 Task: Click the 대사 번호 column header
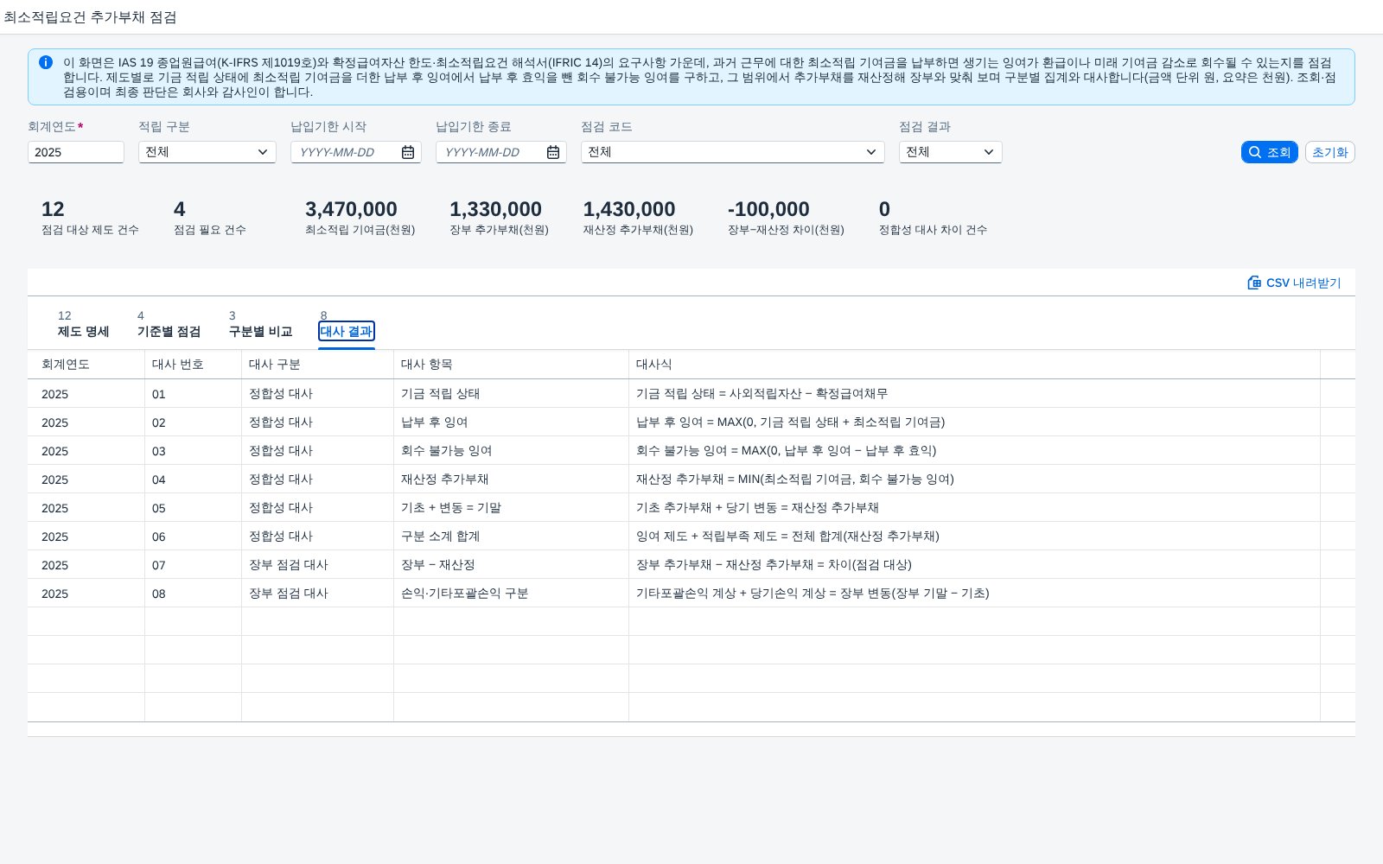tap(194, 365)
